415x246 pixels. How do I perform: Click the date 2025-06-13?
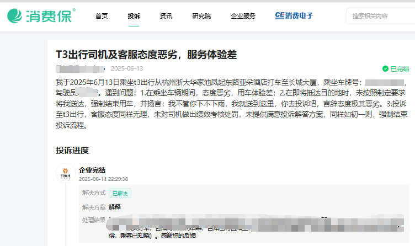point(127,68)
